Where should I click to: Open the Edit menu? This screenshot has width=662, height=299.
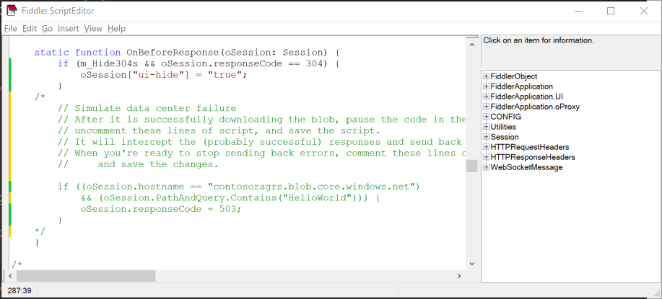30,29
